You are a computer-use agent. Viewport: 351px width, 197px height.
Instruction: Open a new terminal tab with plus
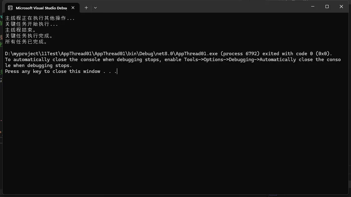pyautogui.click(x=86, y=8)
